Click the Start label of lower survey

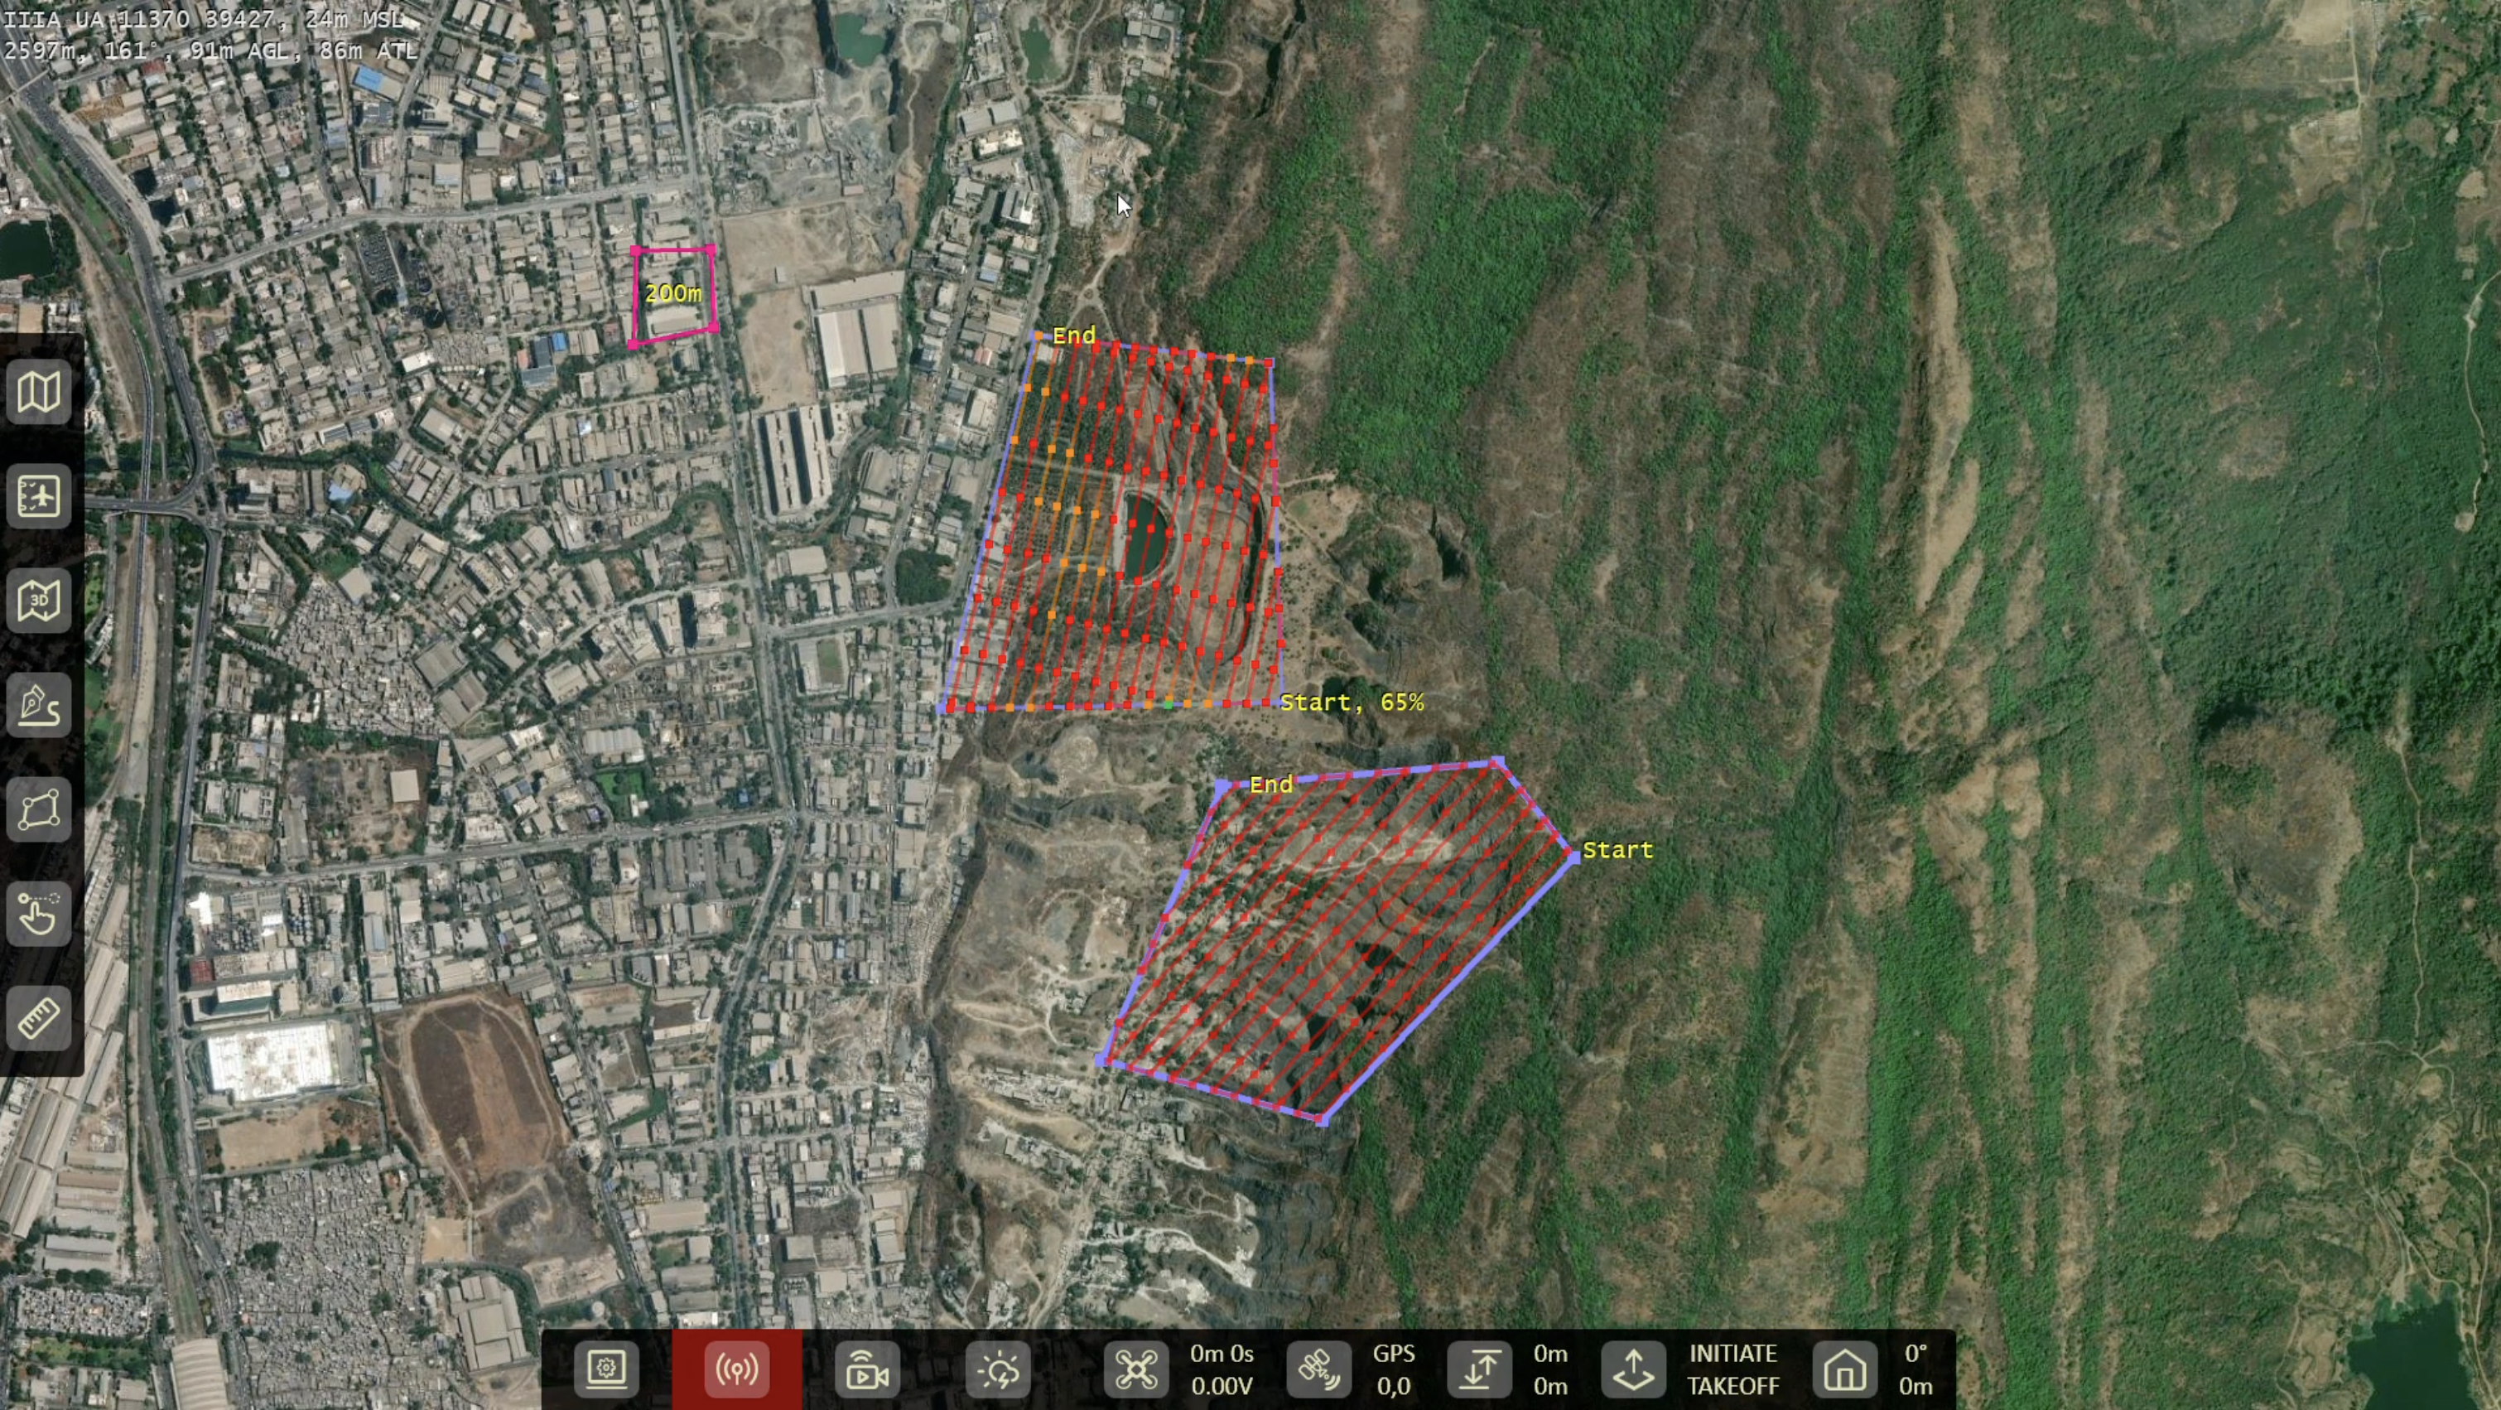pyautogui.click(x=1617, y=851)
